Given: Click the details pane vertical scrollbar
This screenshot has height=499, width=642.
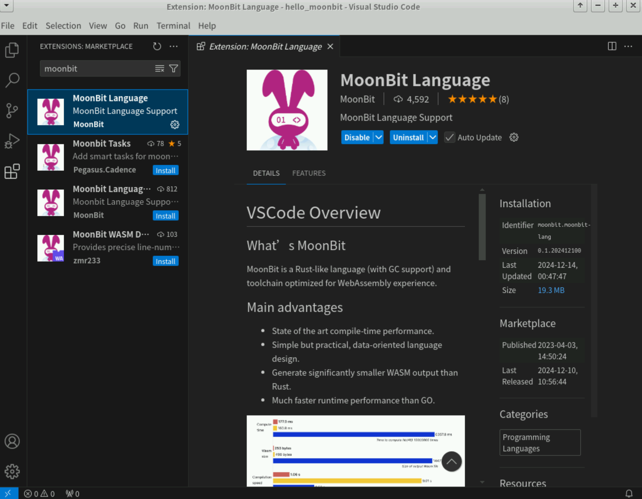Looking at the screenshot, I should coord(482,227).
